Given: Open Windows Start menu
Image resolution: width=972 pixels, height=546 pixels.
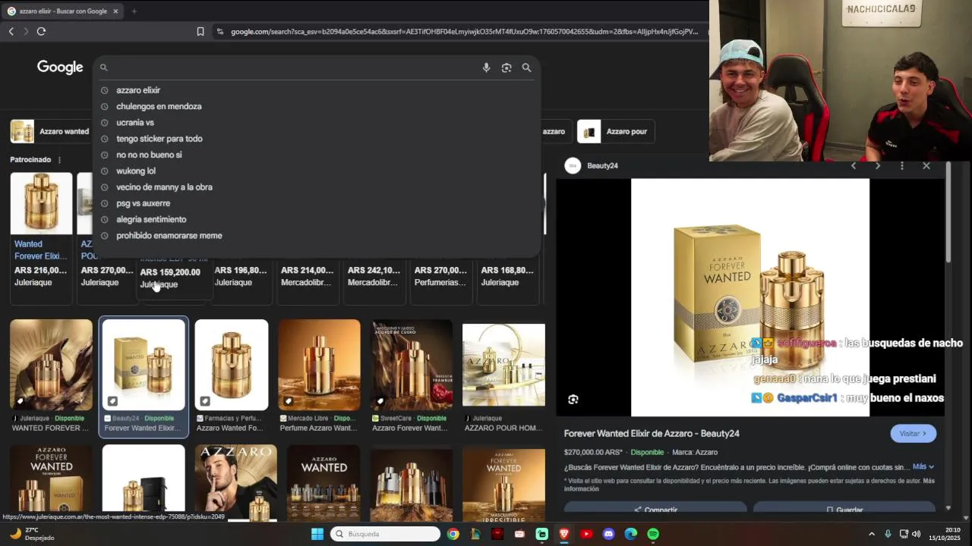Looking at the screenshot, I should point(317,534).
